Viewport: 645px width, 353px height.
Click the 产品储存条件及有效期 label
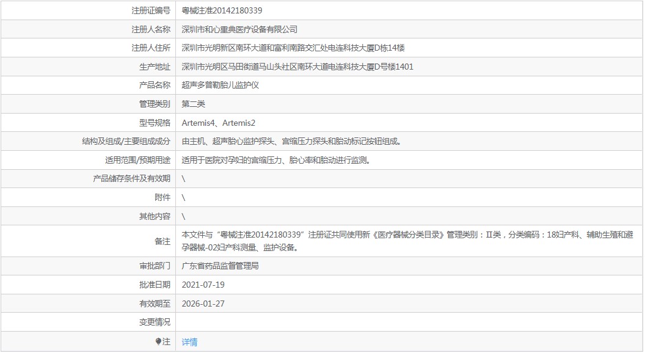click(x=132, y=178)
